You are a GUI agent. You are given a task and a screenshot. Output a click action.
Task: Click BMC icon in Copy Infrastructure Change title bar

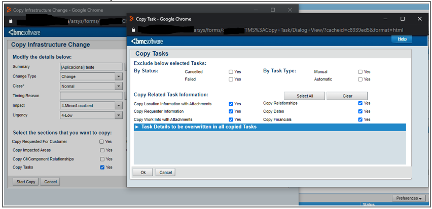(x=9, y=10)
